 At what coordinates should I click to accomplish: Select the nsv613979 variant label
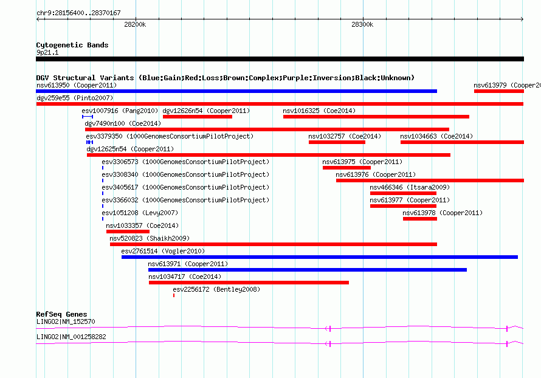pyautogui.click(x=507, y=85)
